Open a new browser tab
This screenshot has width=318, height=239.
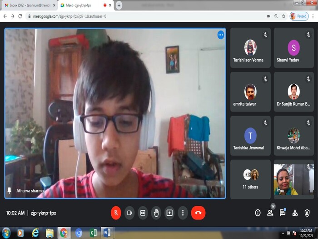click(x=119, y=5)
